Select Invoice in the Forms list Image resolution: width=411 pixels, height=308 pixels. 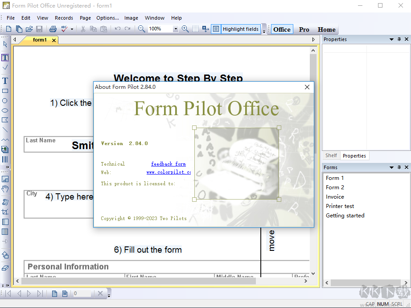[335, 196]
